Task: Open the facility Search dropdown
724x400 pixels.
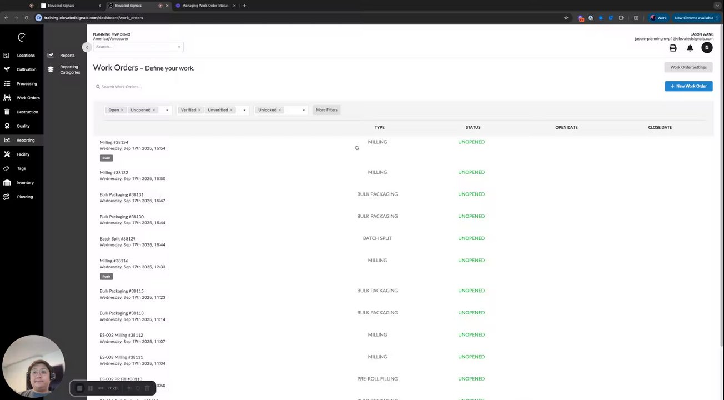Action: tap(138, 47)
